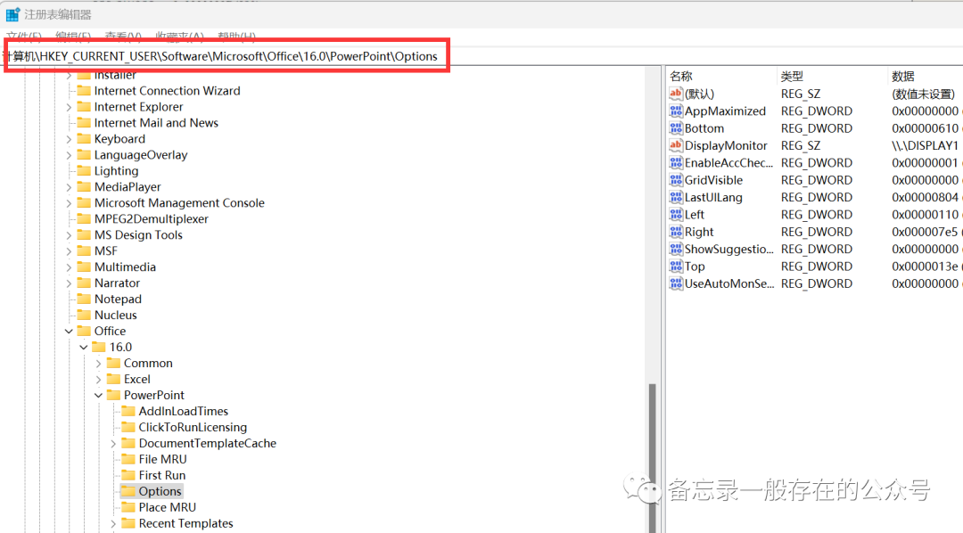The image size is (963, 533).
Task: Select the MPEG2Demultiplexer folder icon
Action: (x=84, y=218)
